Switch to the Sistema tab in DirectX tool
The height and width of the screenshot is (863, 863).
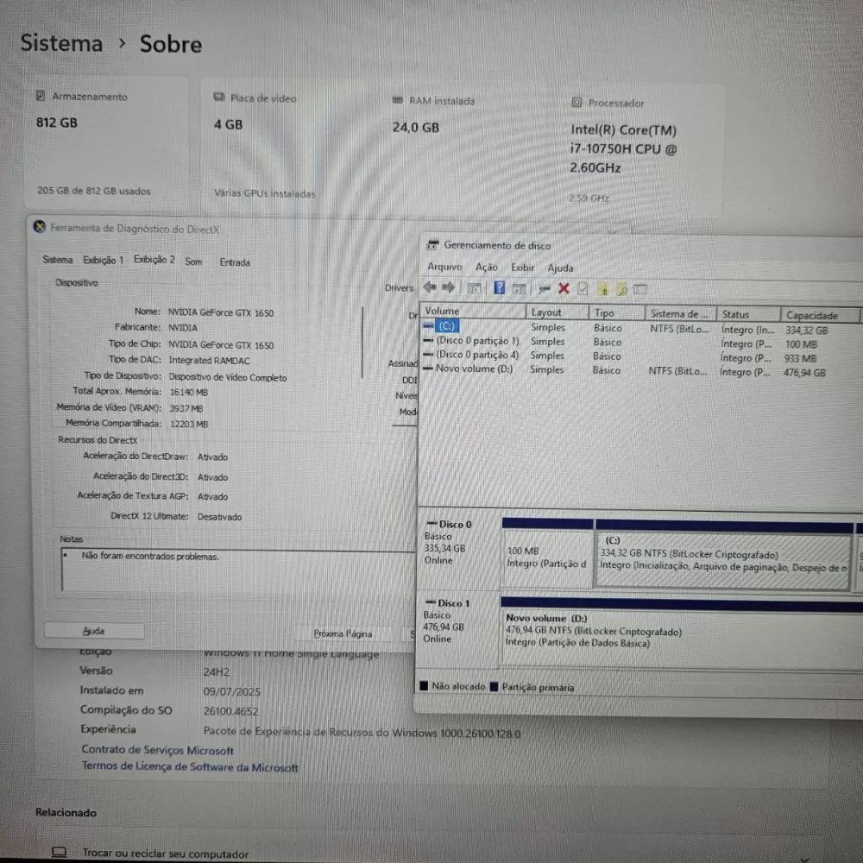click(57, 259)
